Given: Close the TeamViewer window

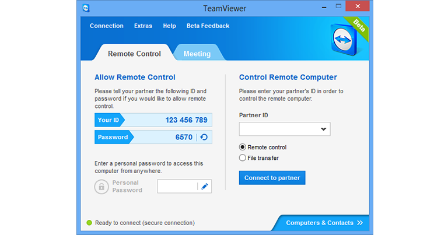Looking at the screenshot, I should (x=358, y=6).
